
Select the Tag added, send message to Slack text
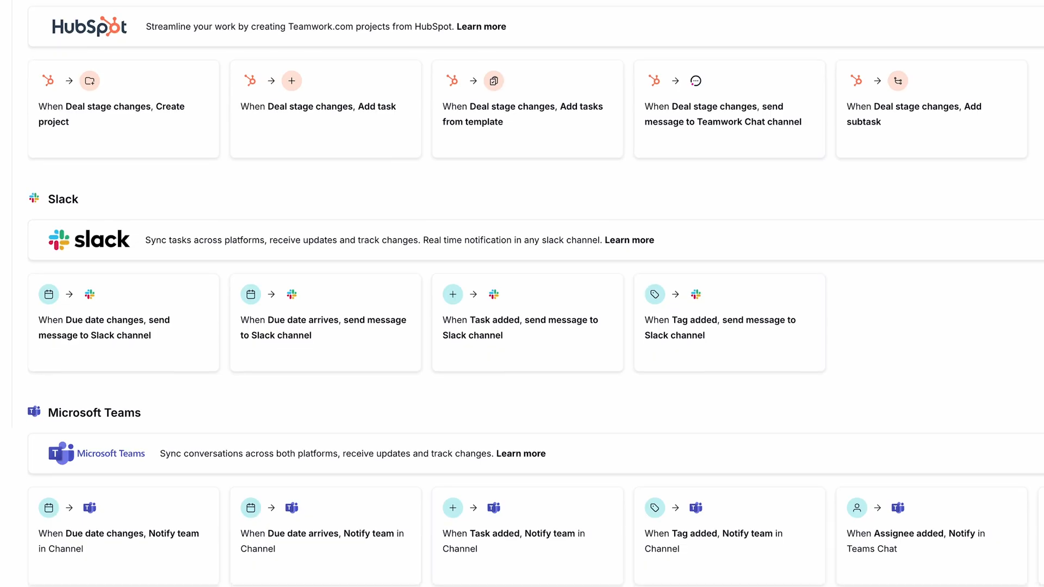720,328
